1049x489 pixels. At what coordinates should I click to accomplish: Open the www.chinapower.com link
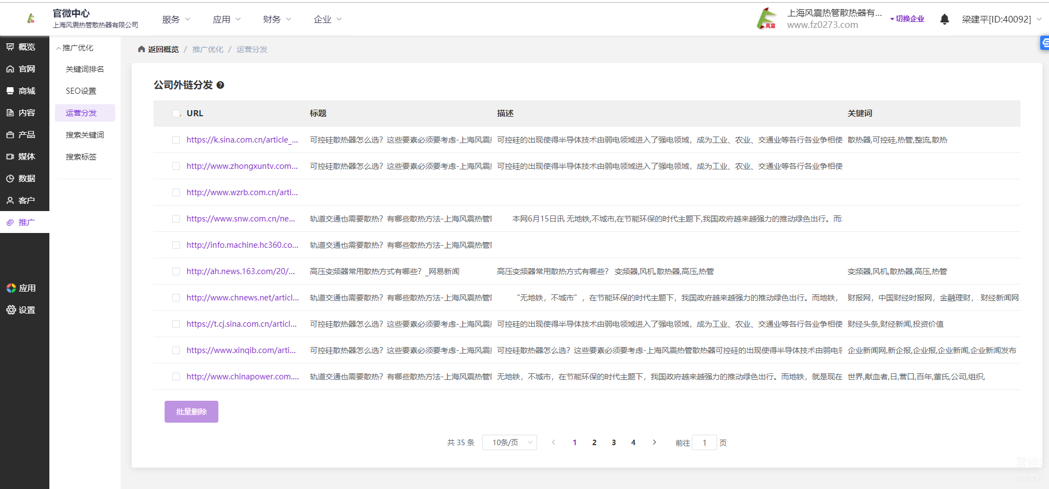[242, 377]
